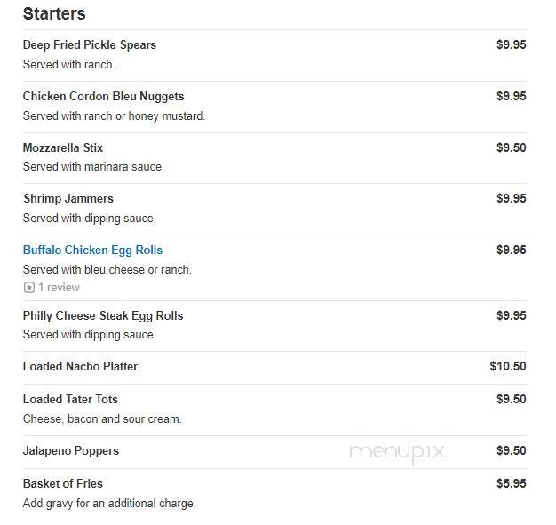
Task: Select Chicken Cordon Bleu Nuggets item
Action: [104, 97]
